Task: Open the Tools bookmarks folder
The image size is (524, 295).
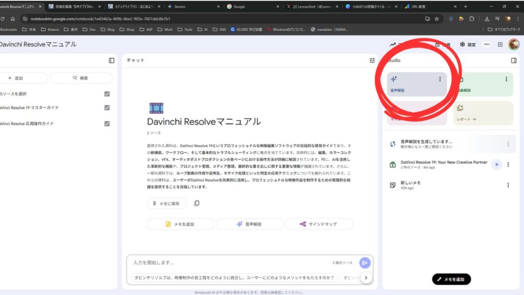Action: tap(185, 29)
